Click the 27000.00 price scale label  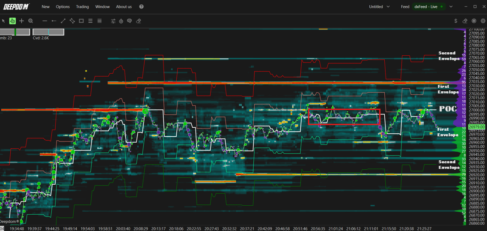[476, 110]
